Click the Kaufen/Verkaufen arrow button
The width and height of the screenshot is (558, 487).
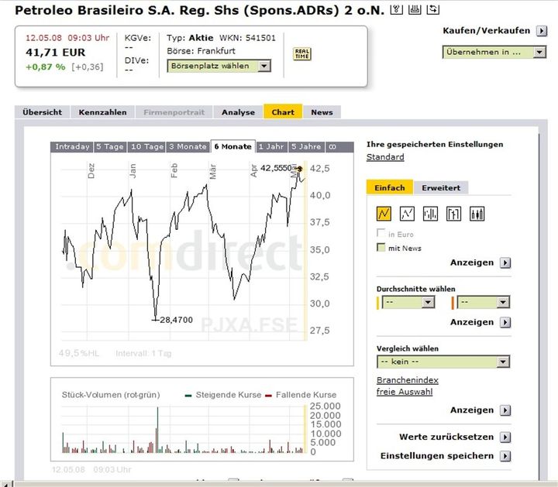[542, 31]
